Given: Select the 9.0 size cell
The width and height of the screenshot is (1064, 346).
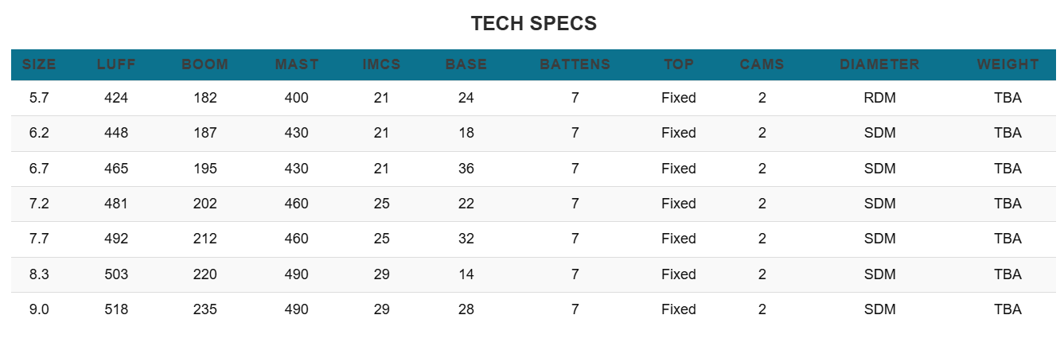Looking at the screenshot, I should [x=39, y=309].
